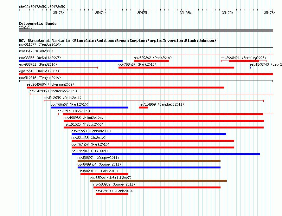The width and height of the screenshot is (282, 216).
Task: Click esv2429969 (McKernan2009) label
Action: pos(53,91)
